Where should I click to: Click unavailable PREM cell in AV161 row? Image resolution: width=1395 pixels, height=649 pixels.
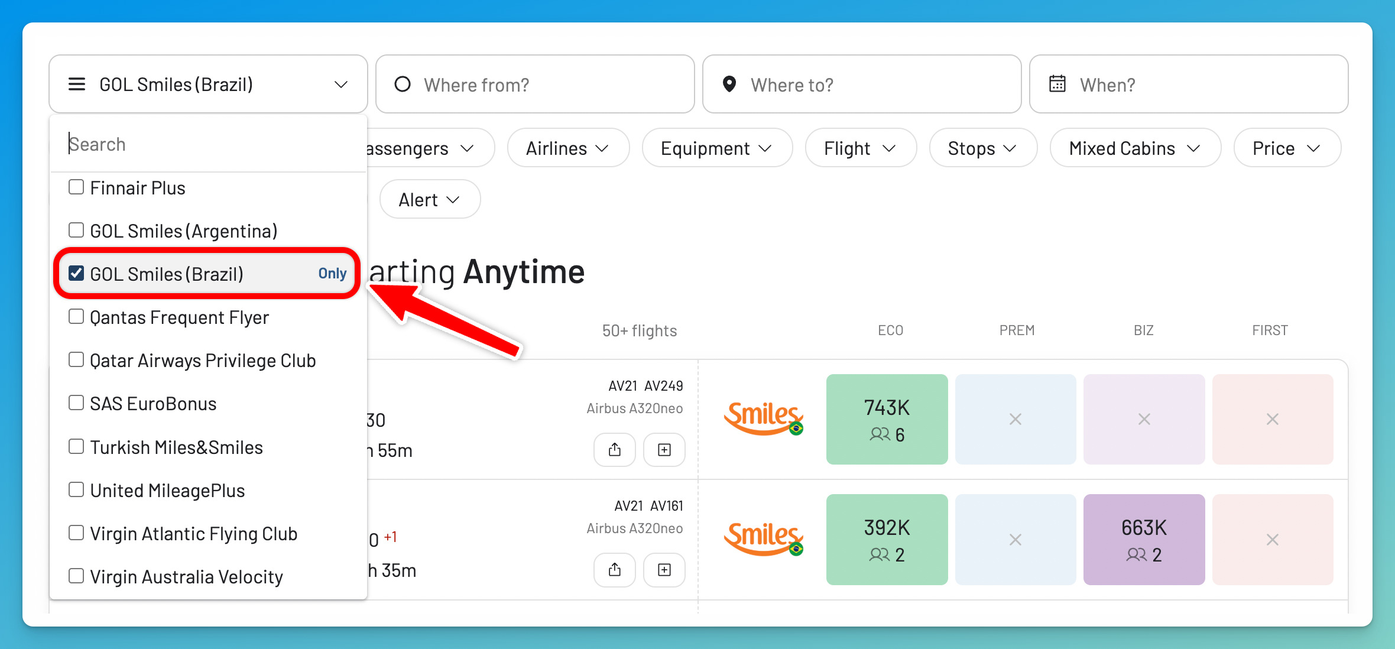(x=1016, y=539)
